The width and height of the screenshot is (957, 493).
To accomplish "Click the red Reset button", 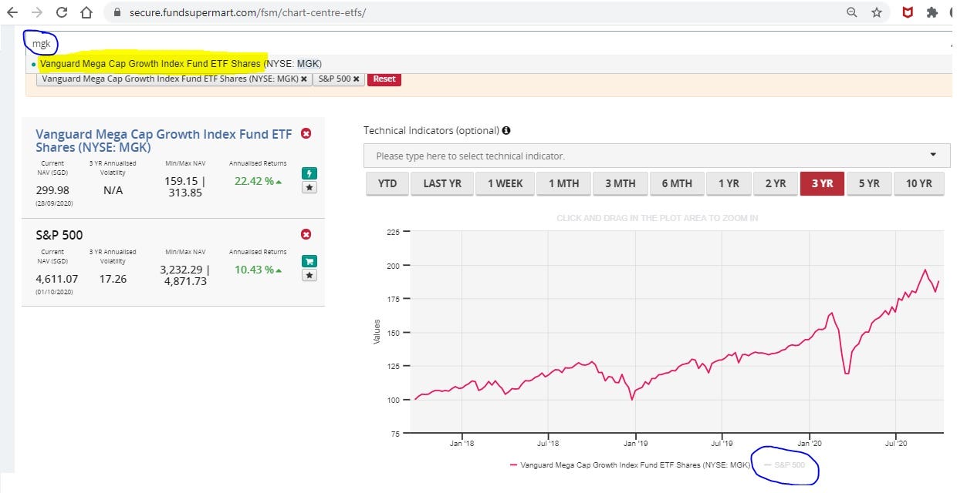I will coord(384,79).
